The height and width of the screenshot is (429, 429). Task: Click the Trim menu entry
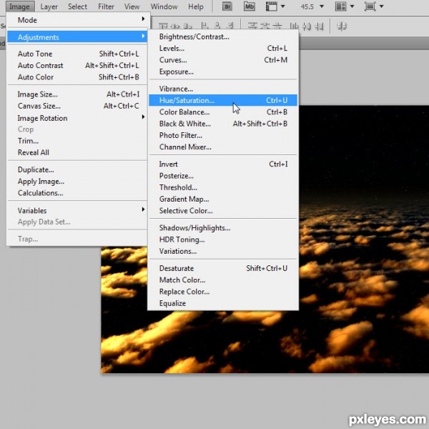click(x=77, y=141)
